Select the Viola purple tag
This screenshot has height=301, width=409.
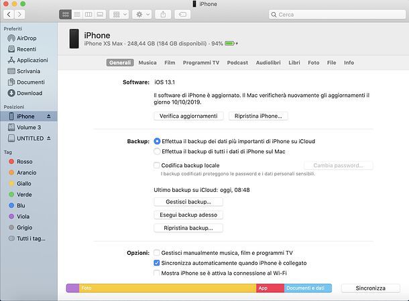[x=19, y=217]
